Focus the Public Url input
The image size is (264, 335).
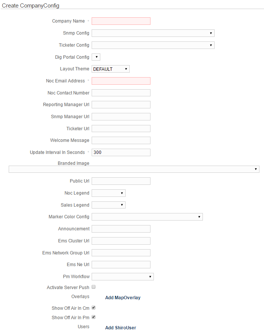pos(121,181)
